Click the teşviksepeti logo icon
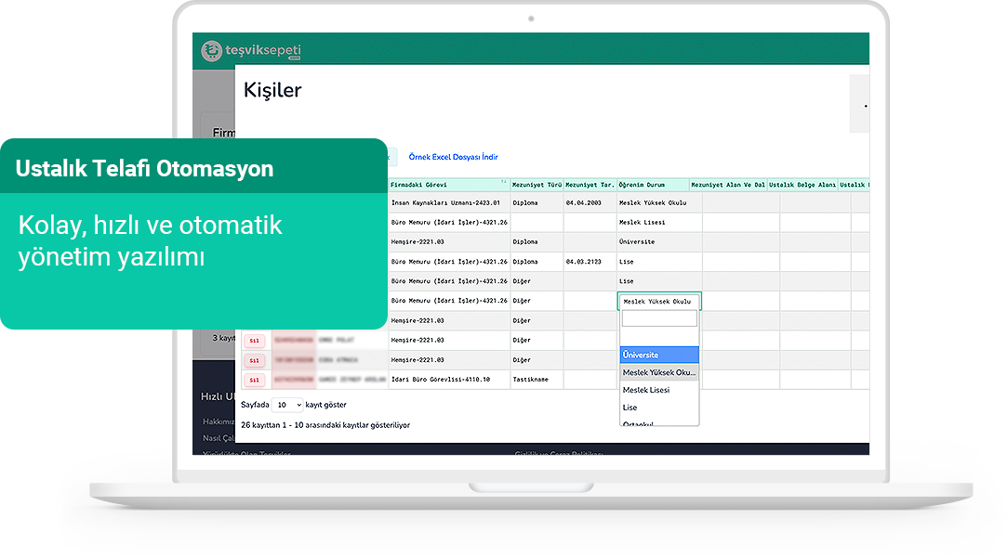1007x557 pixels. click(213, 50)
